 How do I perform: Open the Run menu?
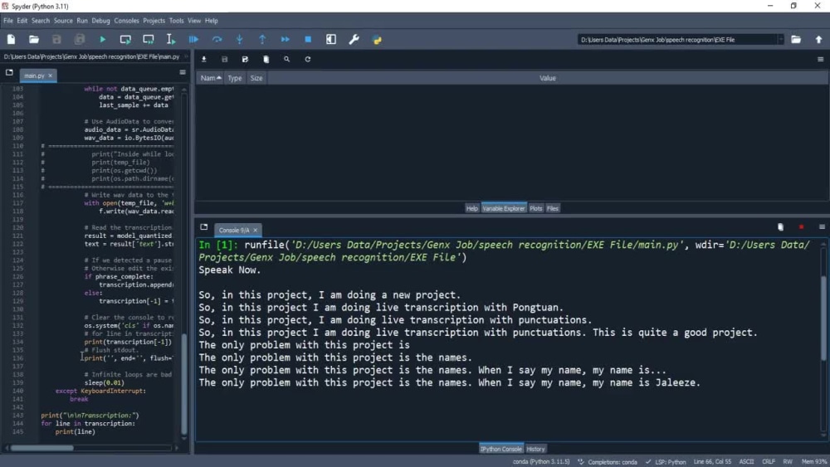82,21
